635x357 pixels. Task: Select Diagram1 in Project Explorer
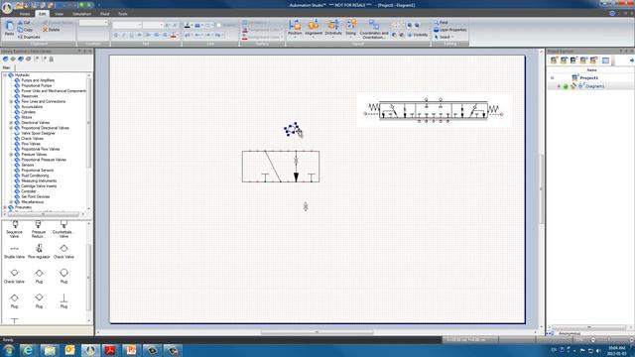[594, 86]
